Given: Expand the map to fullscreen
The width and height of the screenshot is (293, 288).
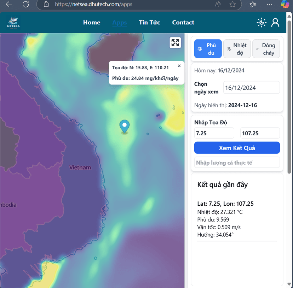Looking at the screenshot, I should click(x=176, y=42).
